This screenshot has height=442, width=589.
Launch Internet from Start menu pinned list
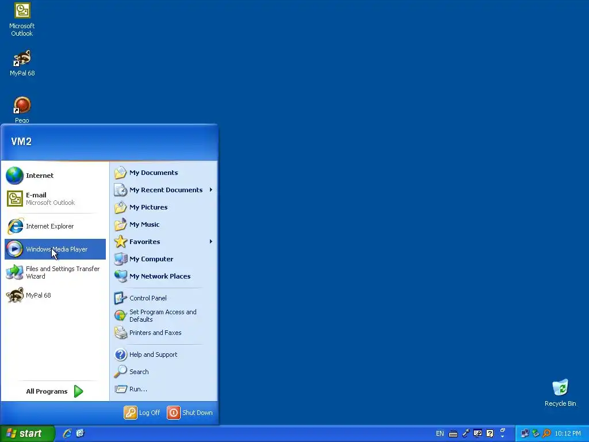(55, 176)
